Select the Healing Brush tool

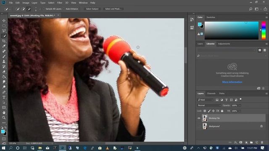[4, 51]
